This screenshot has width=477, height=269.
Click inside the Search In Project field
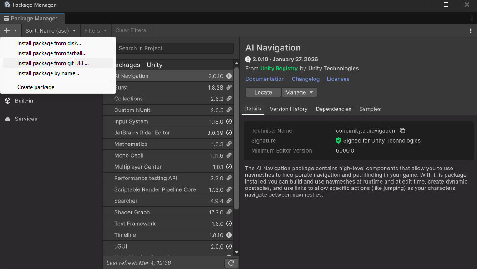click(x=175, y=48)
